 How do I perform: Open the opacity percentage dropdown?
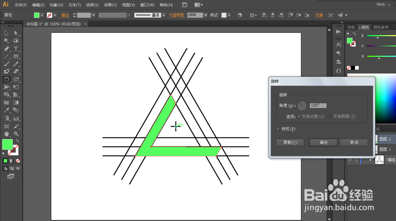click(x=206, y=15)
